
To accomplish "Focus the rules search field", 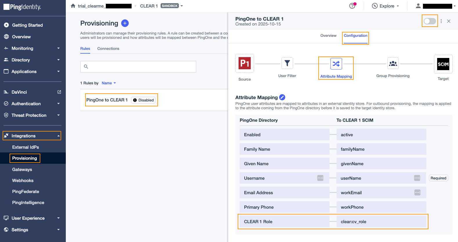I will click(x=138, y=67).
